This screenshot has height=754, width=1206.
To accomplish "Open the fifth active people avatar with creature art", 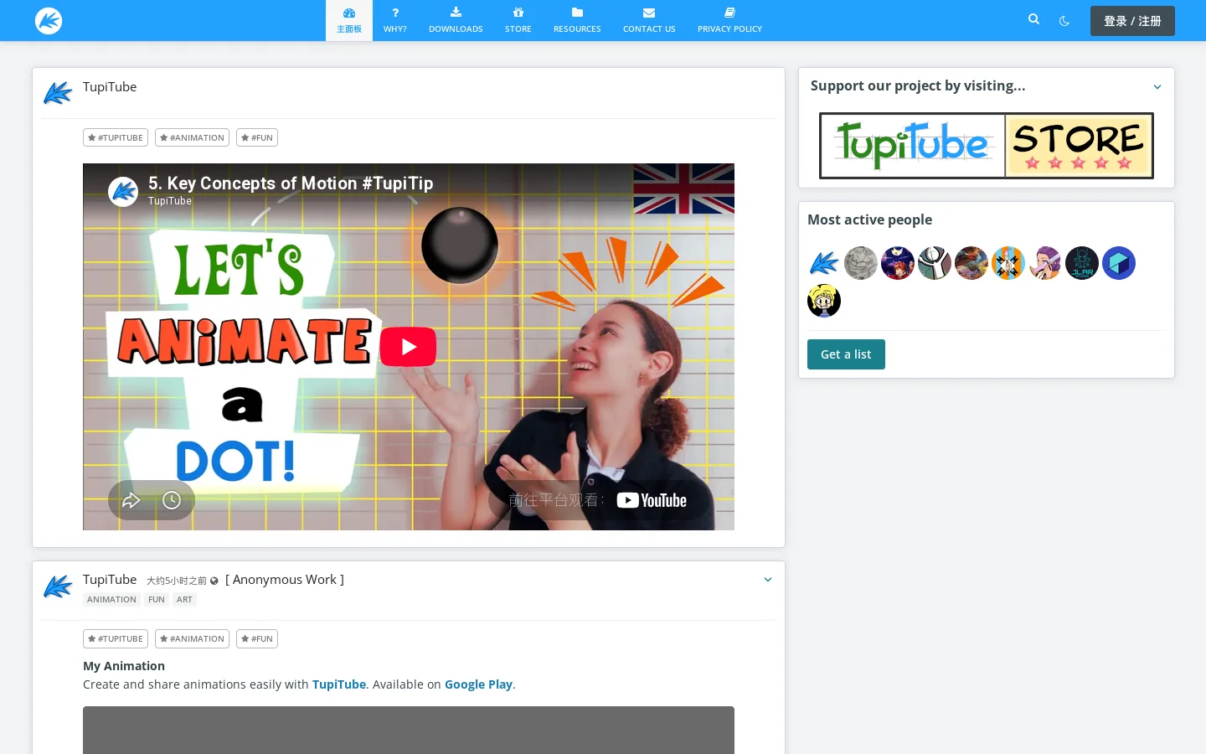I will pyautogui.click(x=971, y=263).
